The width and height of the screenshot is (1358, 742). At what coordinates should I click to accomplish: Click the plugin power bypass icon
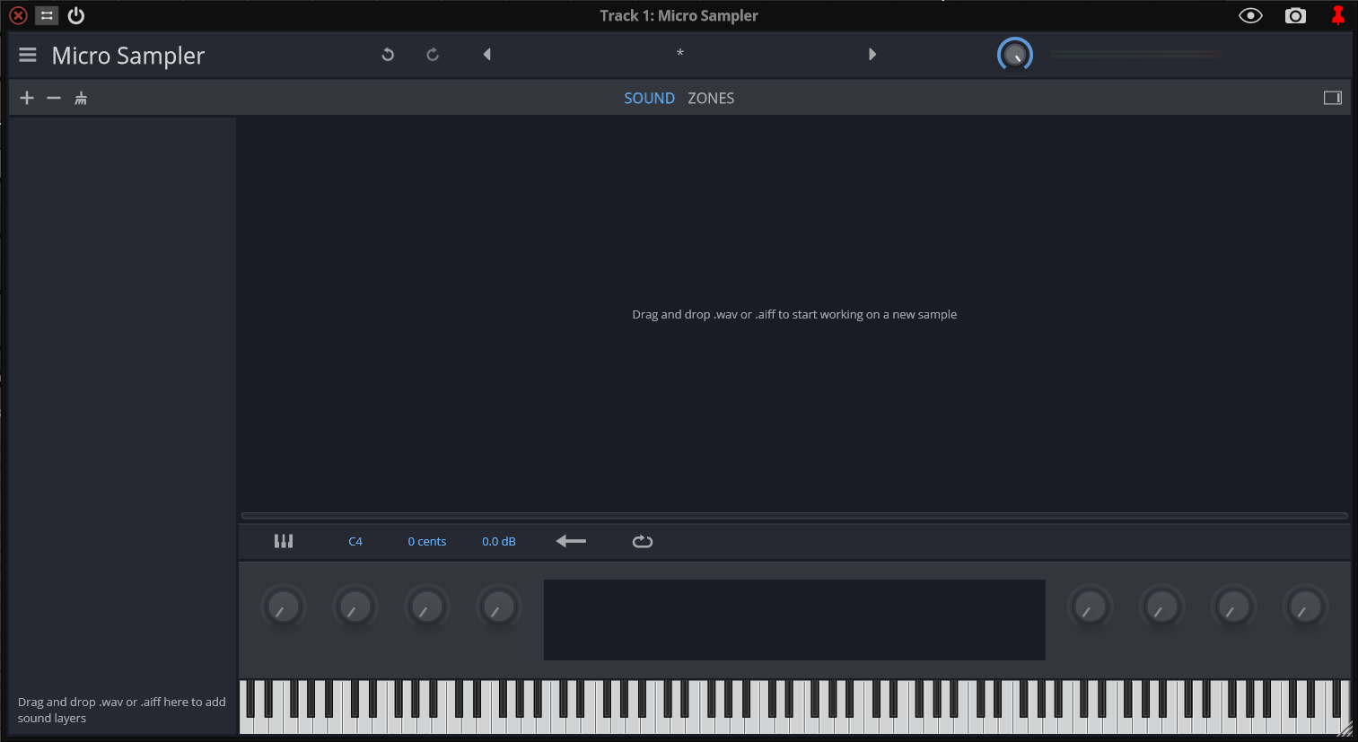coord(76,15)
